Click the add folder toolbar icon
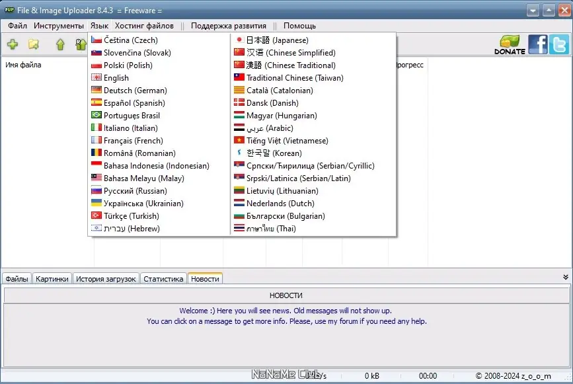This screenshot has width=573, height=384. 34,44
